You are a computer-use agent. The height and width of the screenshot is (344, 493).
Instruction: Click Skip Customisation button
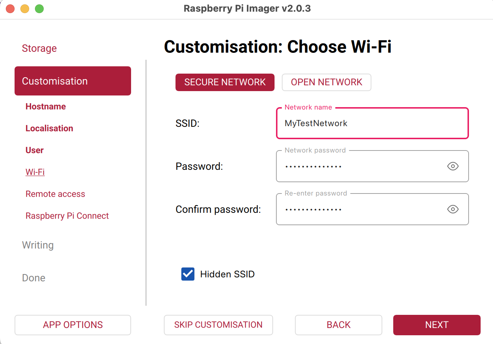click(218, 325)
